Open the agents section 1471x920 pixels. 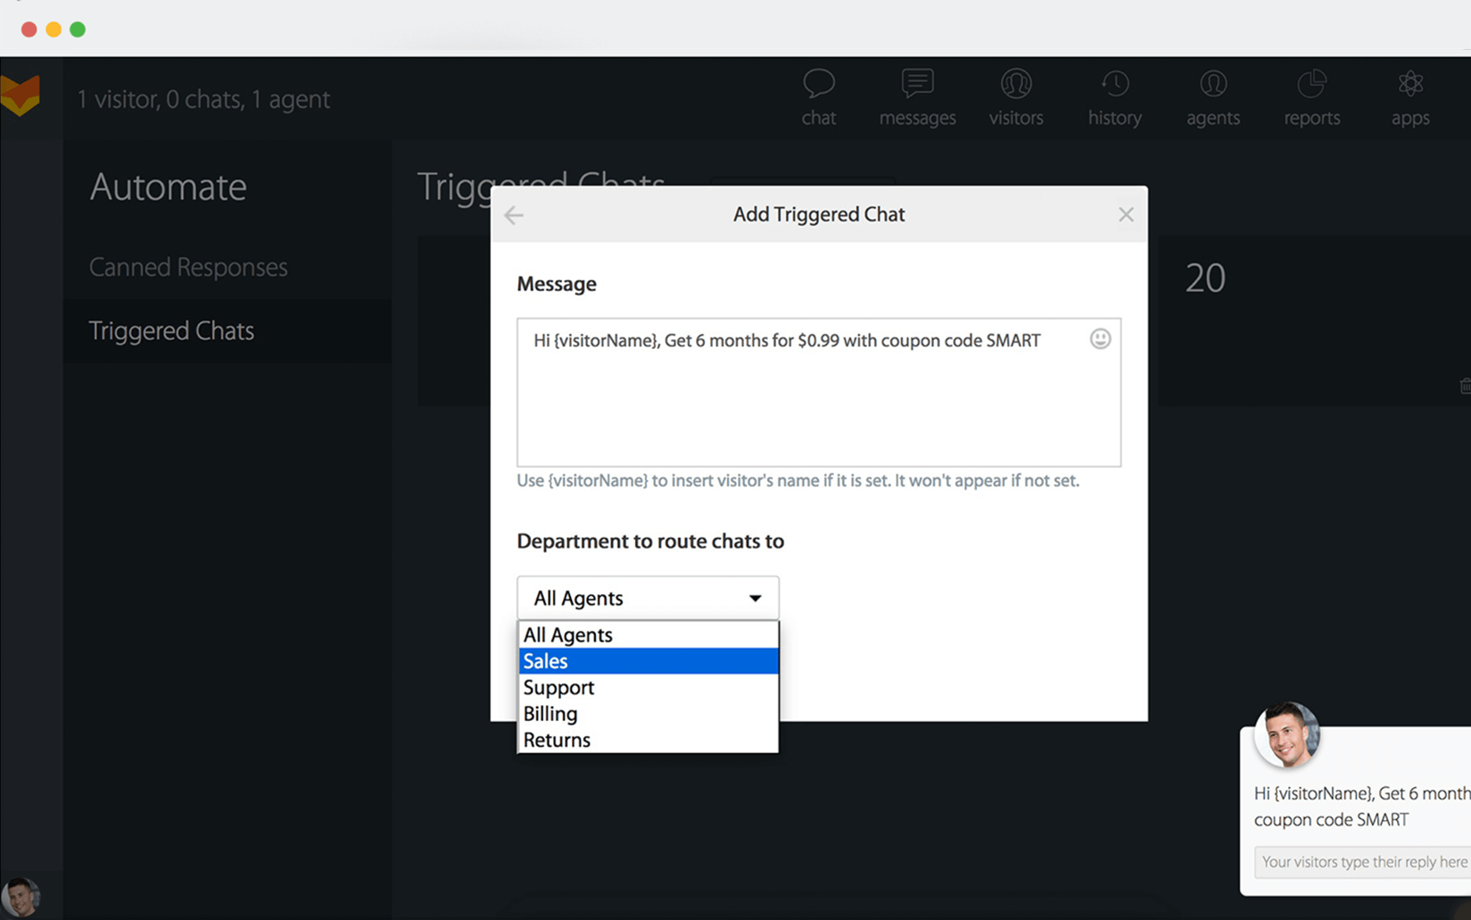(x=1213, y=98)
